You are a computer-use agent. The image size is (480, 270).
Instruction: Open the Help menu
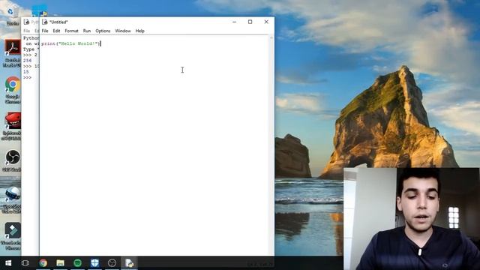(140, 31)
